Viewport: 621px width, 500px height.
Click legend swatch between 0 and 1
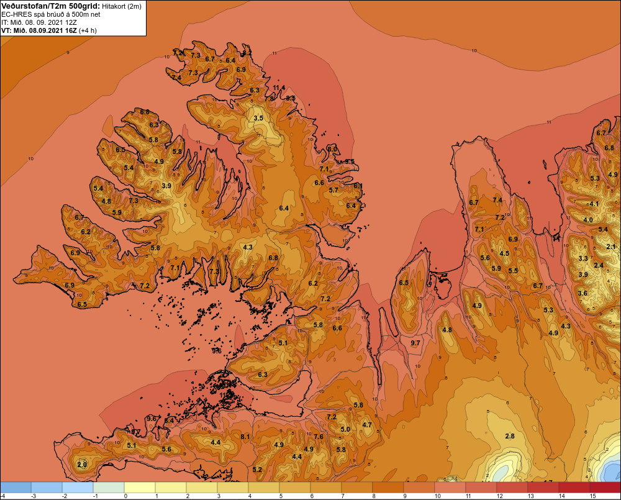click(140, 488)
